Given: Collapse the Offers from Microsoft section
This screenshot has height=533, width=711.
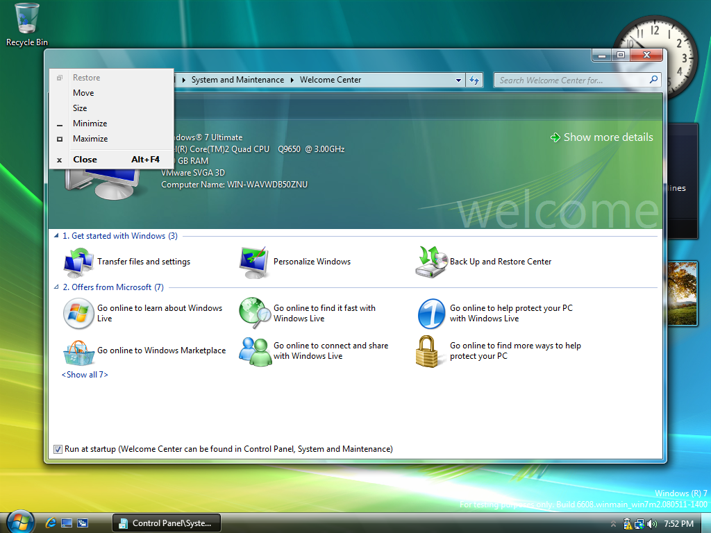Looking at the screenshot, I should (x=56, y=287).
